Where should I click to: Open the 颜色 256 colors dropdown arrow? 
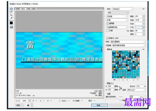pyautogui.click(x=144, y=16)
